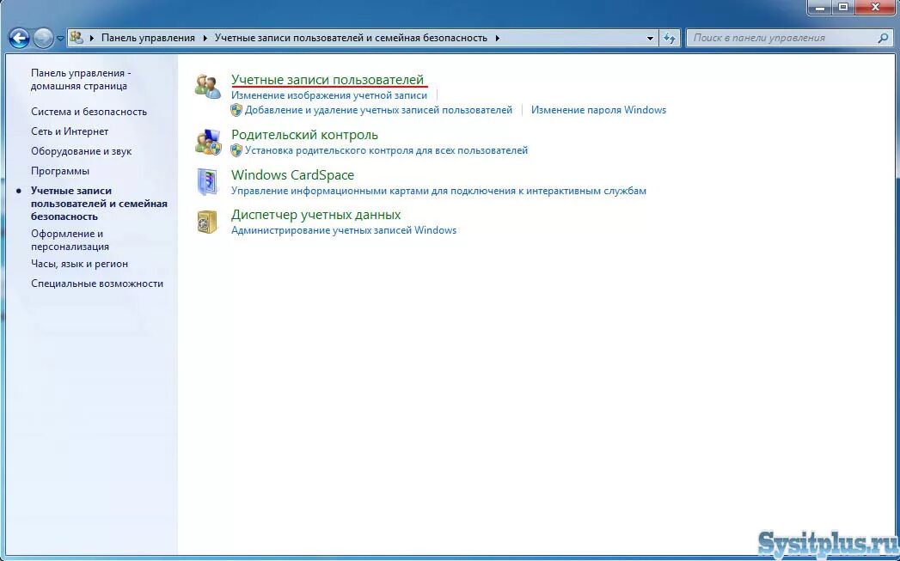Expand the chevron after Учетные записи пользователей

tap(499, 37)
